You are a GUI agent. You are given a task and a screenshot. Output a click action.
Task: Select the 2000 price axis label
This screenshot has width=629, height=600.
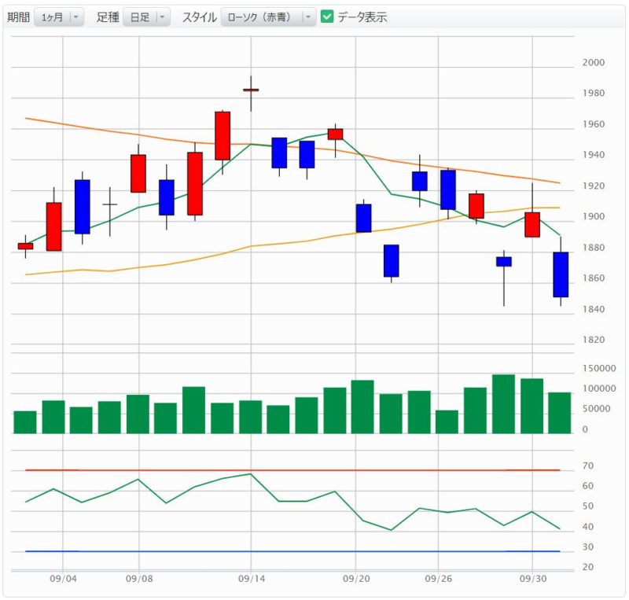pyautogui.click(x=594, y=62)
